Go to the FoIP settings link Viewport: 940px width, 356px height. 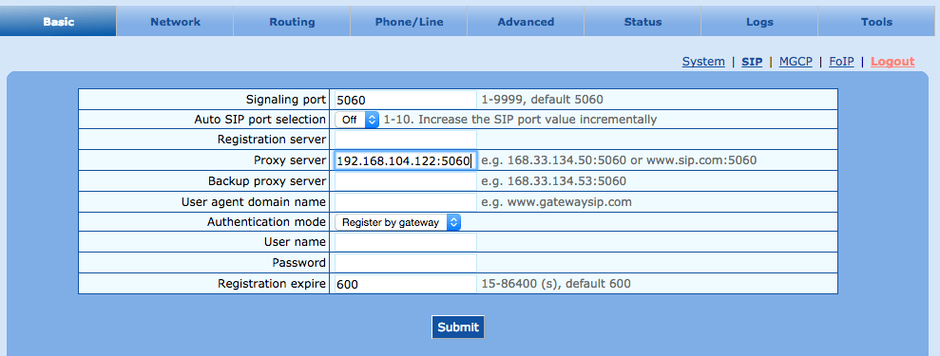click(841, 61)
